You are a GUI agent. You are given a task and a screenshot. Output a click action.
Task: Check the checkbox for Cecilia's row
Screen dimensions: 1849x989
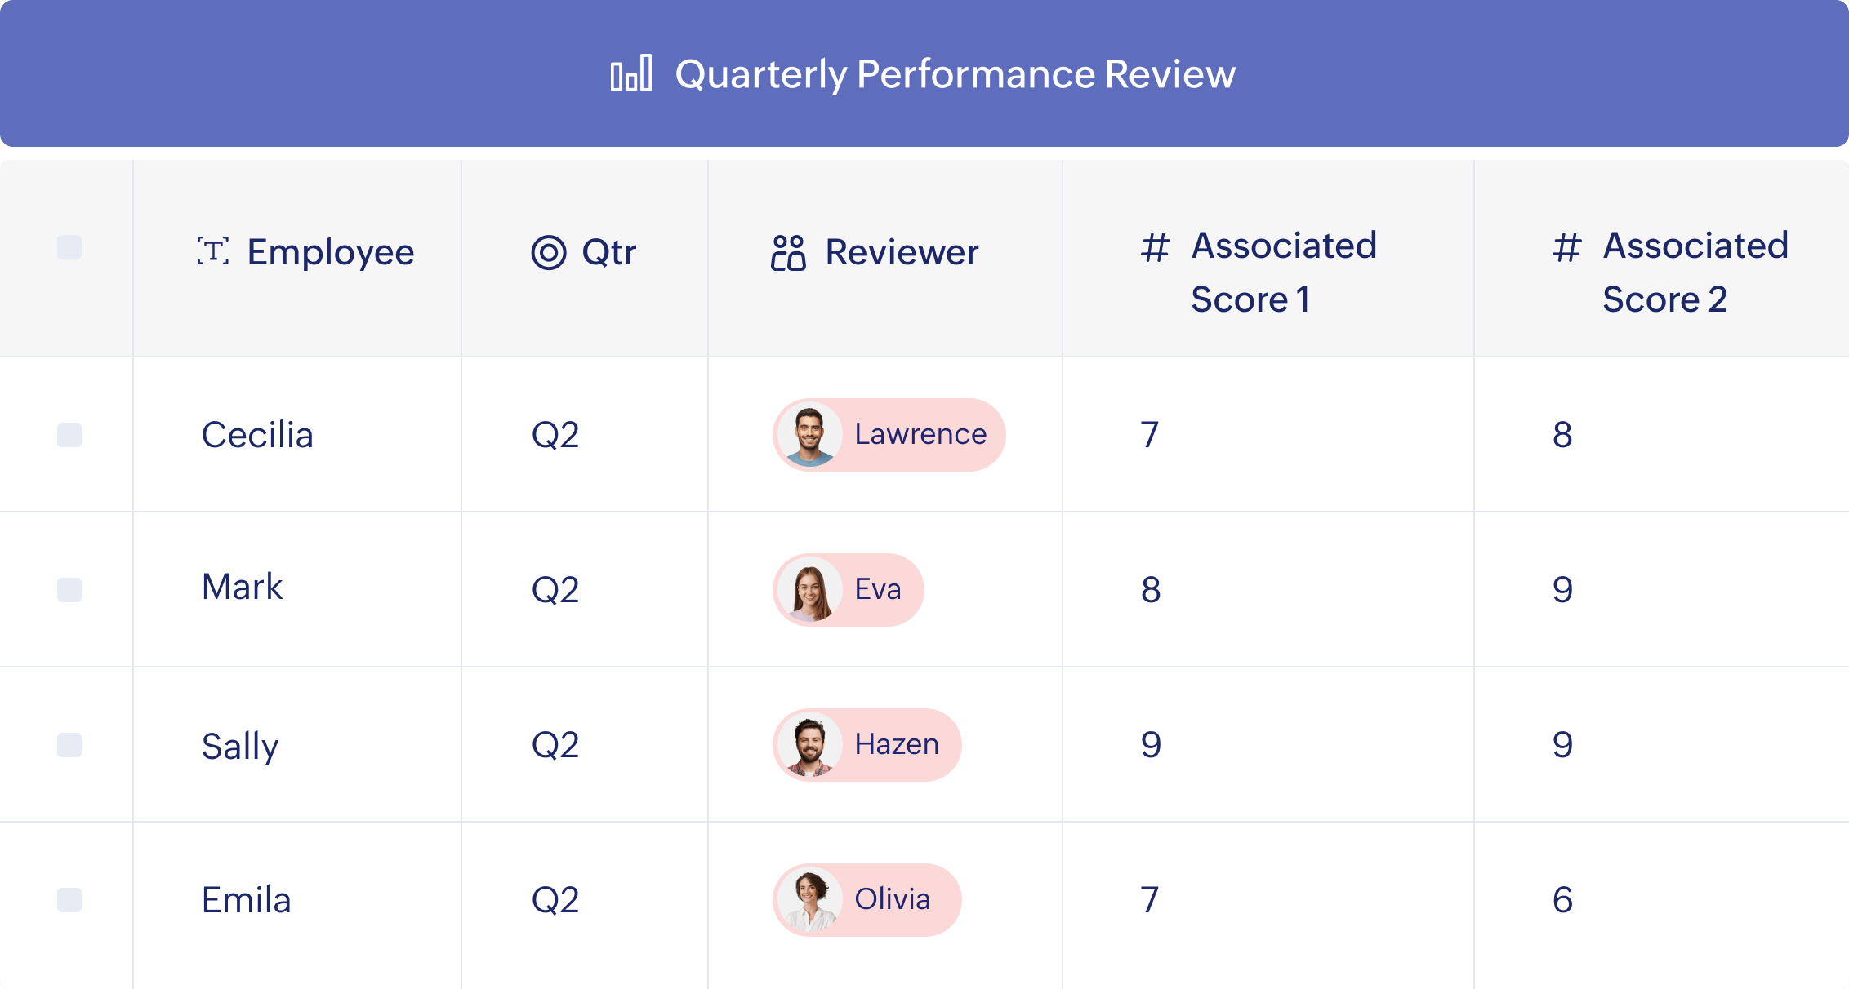tap(69, 435)
